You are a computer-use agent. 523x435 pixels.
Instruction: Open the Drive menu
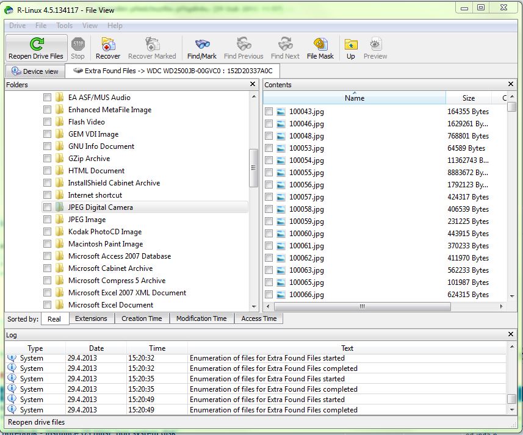[17, 26]
